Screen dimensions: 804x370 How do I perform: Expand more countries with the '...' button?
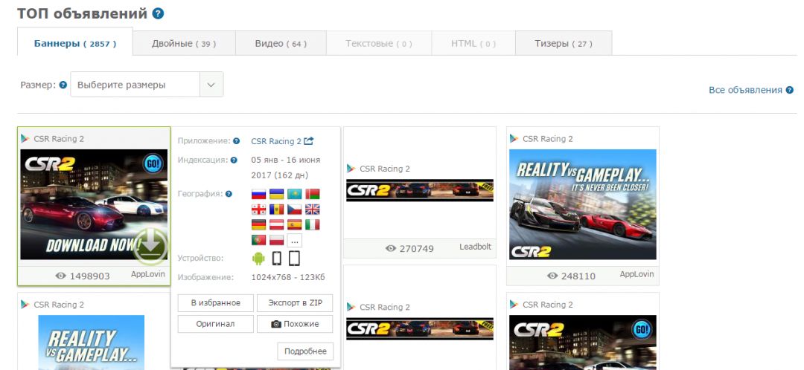coord(294,240)
